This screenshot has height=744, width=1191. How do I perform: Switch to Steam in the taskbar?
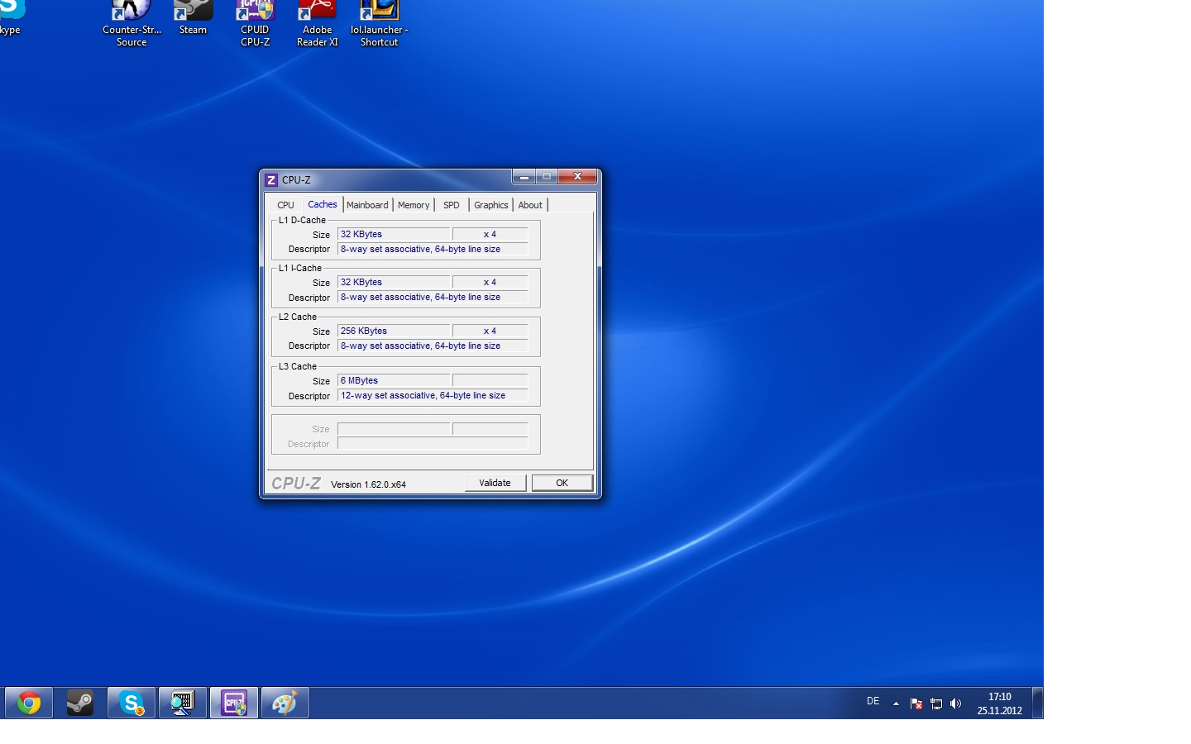pos(80,703)
